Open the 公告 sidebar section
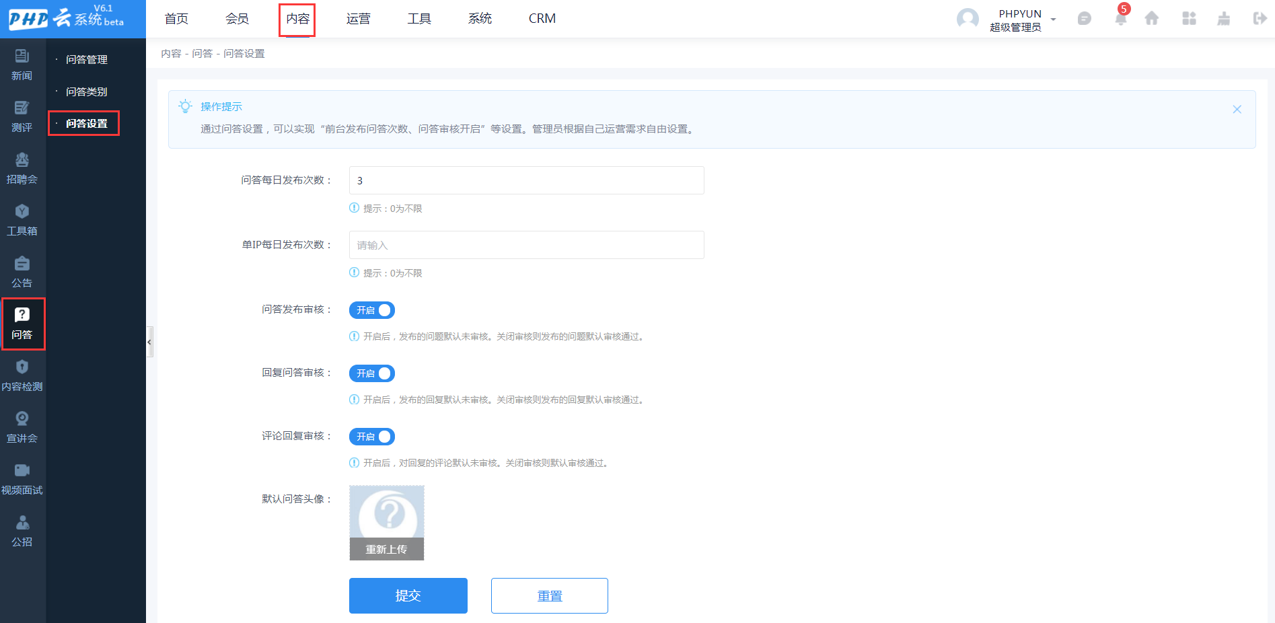The height and width of the screenshot is (623, 1275). [x=22, y=272]
